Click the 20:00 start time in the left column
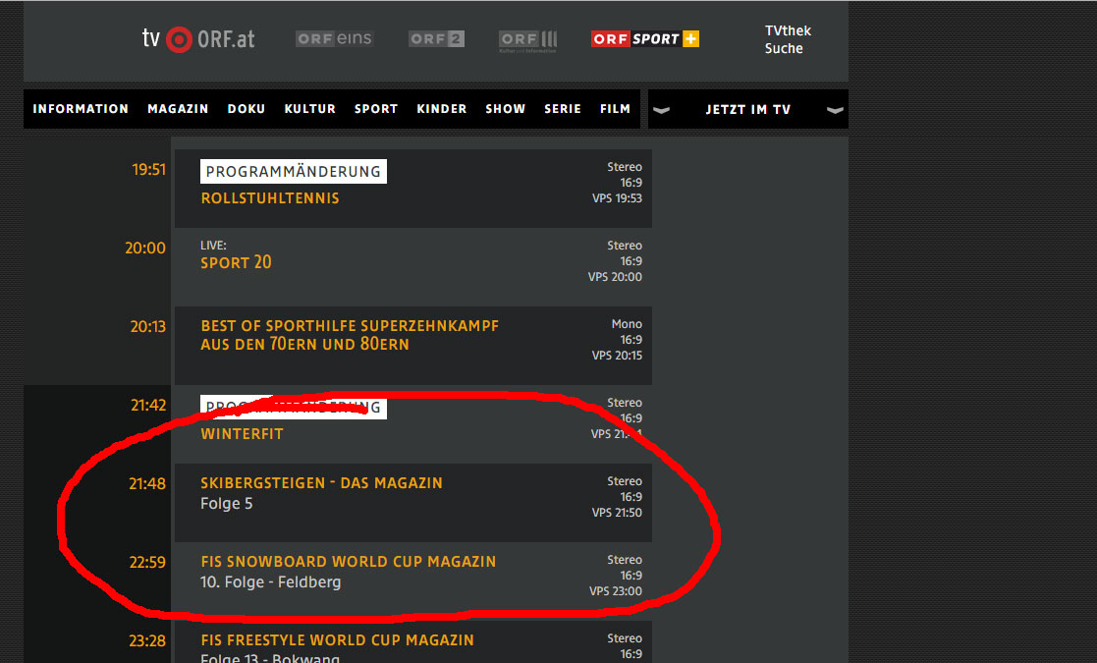The width and height of the screenshot is (1097, 663). tap(144, 248)
